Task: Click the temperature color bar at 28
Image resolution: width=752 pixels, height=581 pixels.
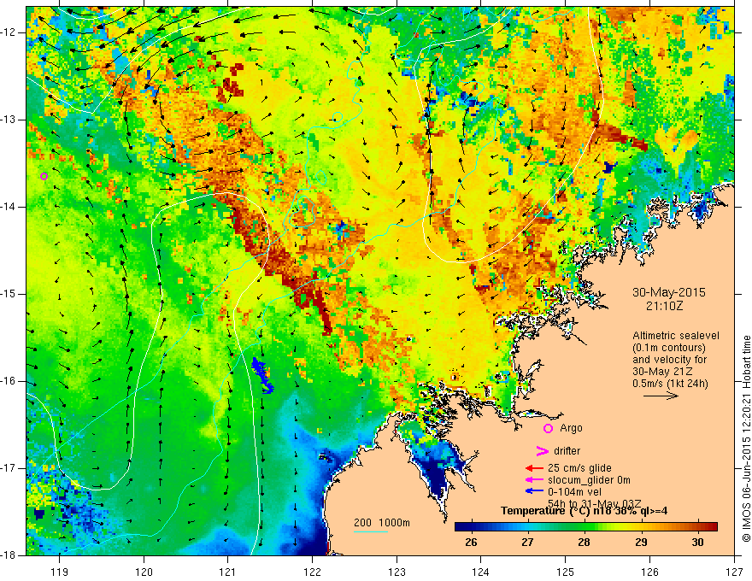Action: point(585,527)
